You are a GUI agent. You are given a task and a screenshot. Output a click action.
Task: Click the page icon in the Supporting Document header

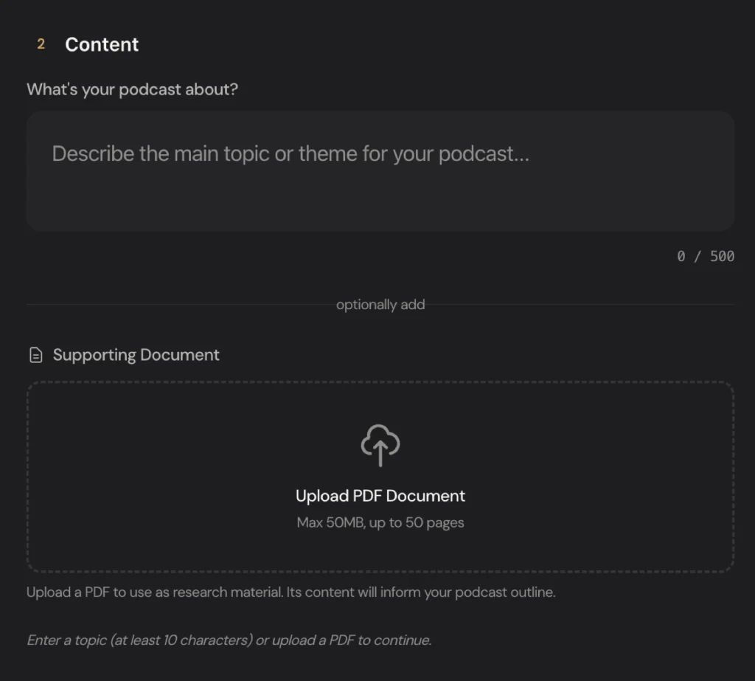pos(35,355)
